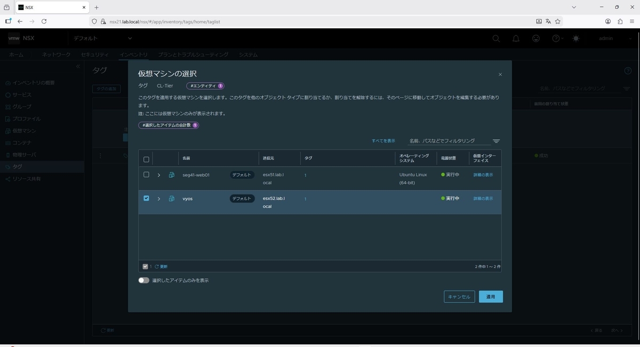Open a new browser tab
This screenshot has width=640, height=347.
[97, 7]
